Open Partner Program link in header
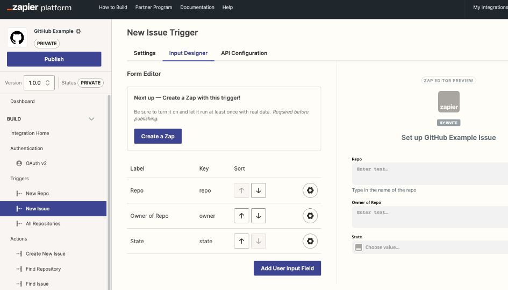 [x=154, y=7]
